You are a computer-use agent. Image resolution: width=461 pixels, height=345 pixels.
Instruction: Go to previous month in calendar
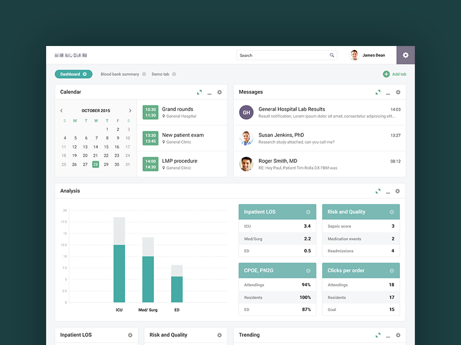(62, 110)
